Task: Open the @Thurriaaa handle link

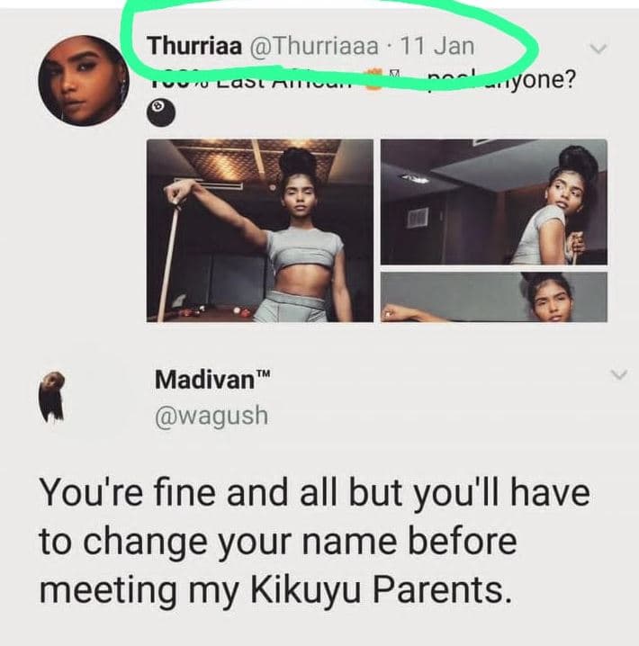Action: point(313,45)
